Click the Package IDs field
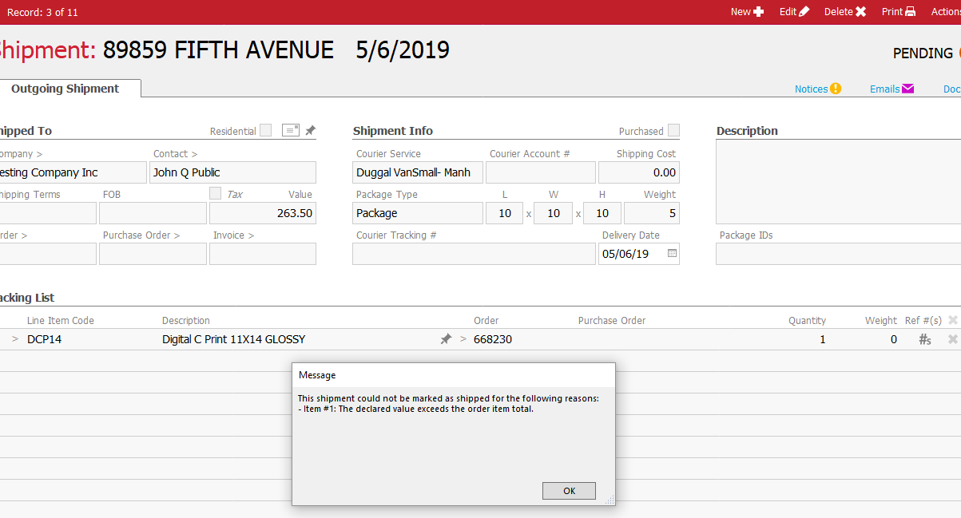This screenshot has width=961, height=518. coord(838,254)
